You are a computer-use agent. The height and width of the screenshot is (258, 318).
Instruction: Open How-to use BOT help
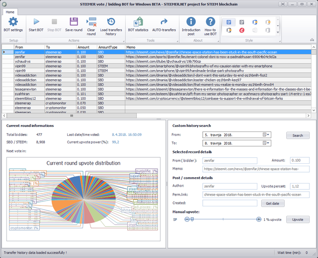point(210,21)
